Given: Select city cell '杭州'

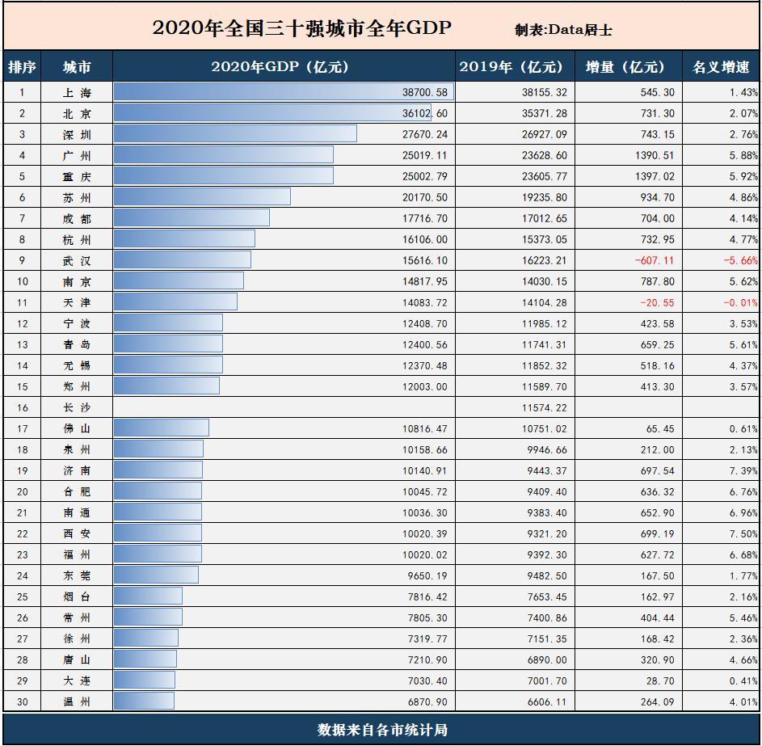Looking at the screenshot, I should point(77,239).
